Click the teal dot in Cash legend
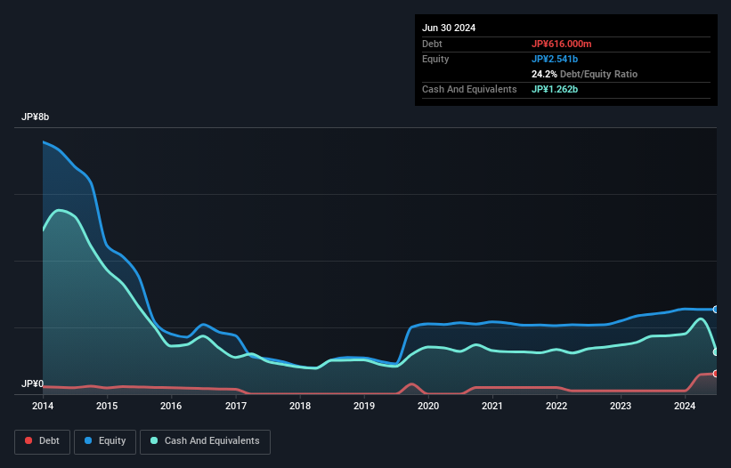Image resolution: width=731 pixels, height=468 pixels. pos(154,440)
